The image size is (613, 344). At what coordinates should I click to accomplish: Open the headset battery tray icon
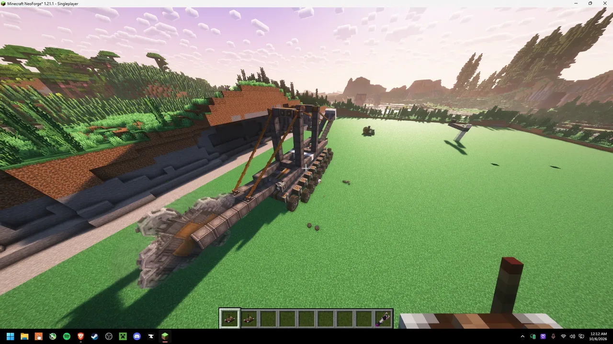pyautogui.click(x=533, y=336)
